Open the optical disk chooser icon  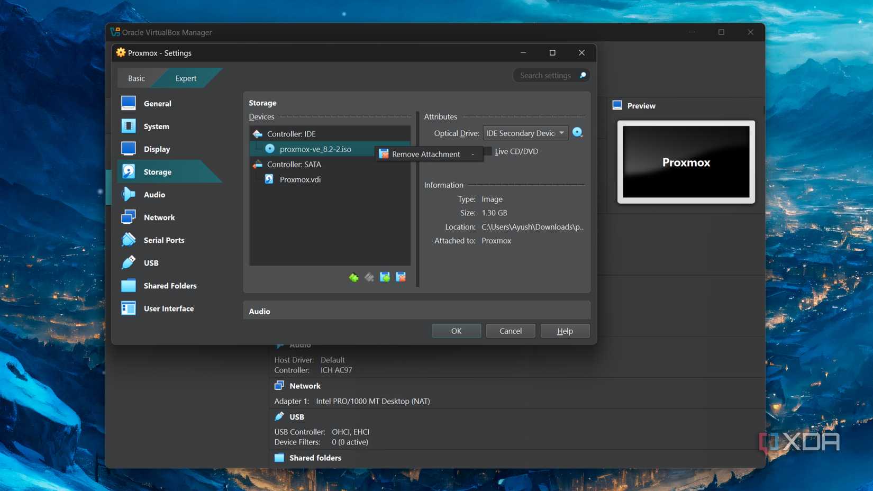577,132
